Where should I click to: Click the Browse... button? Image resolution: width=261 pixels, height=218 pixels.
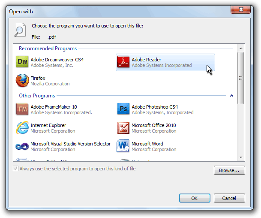tap(229, 170)
